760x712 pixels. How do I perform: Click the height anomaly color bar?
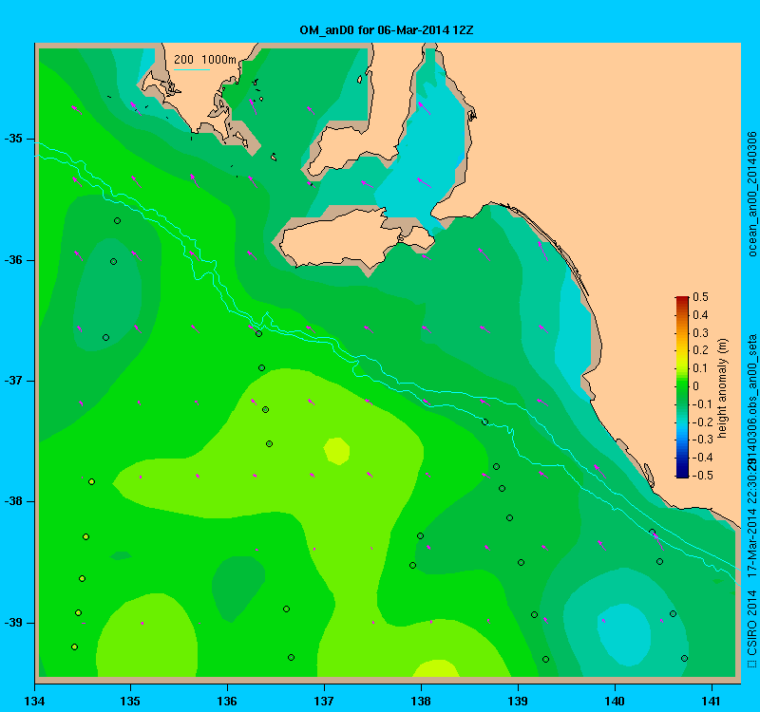(682, 386)
